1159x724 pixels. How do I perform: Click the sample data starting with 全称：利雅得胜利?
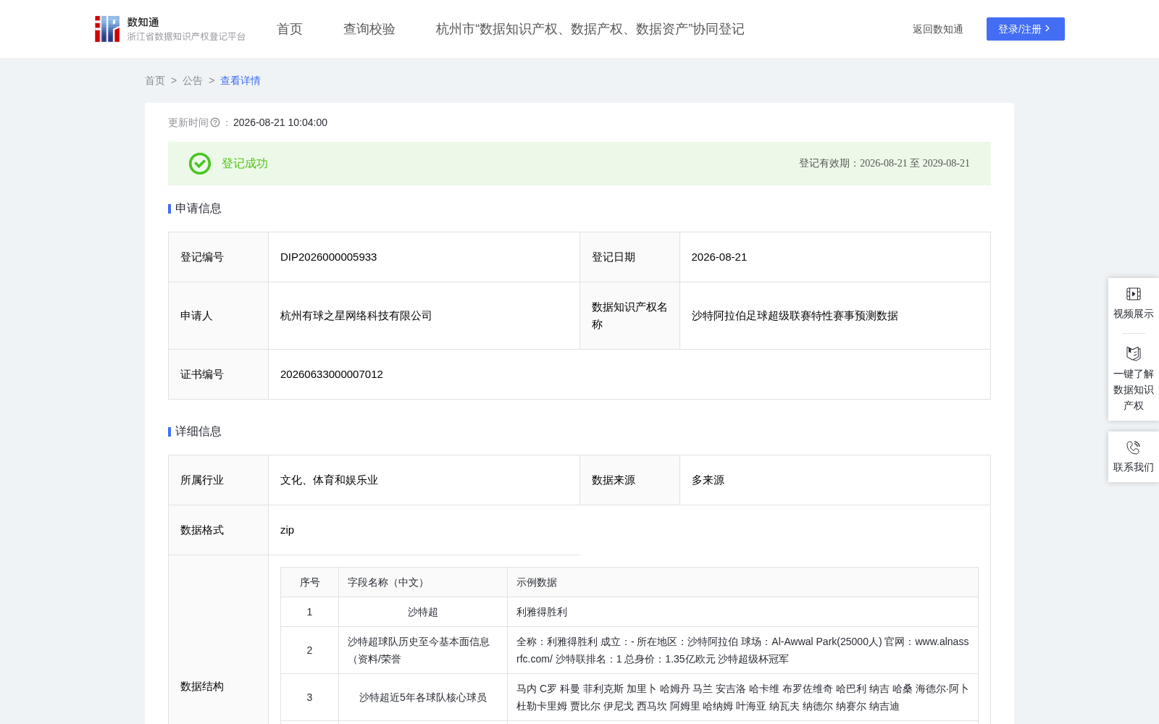pos(742,650)
